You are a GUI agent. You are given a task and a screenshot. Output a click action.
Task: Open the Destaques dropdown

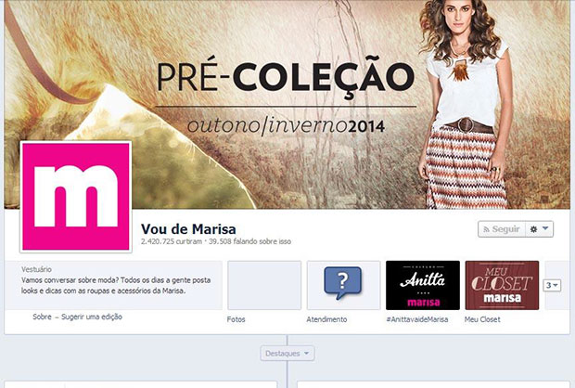tap(287, 354)
